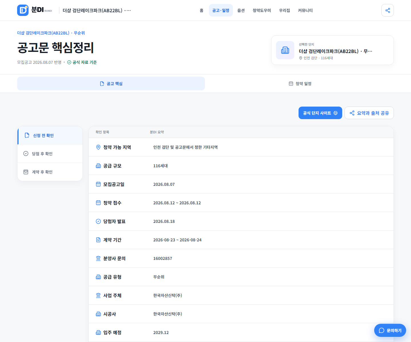
Task: Click calendar icon in 청약 일정 tab
Action: [291, 84]
